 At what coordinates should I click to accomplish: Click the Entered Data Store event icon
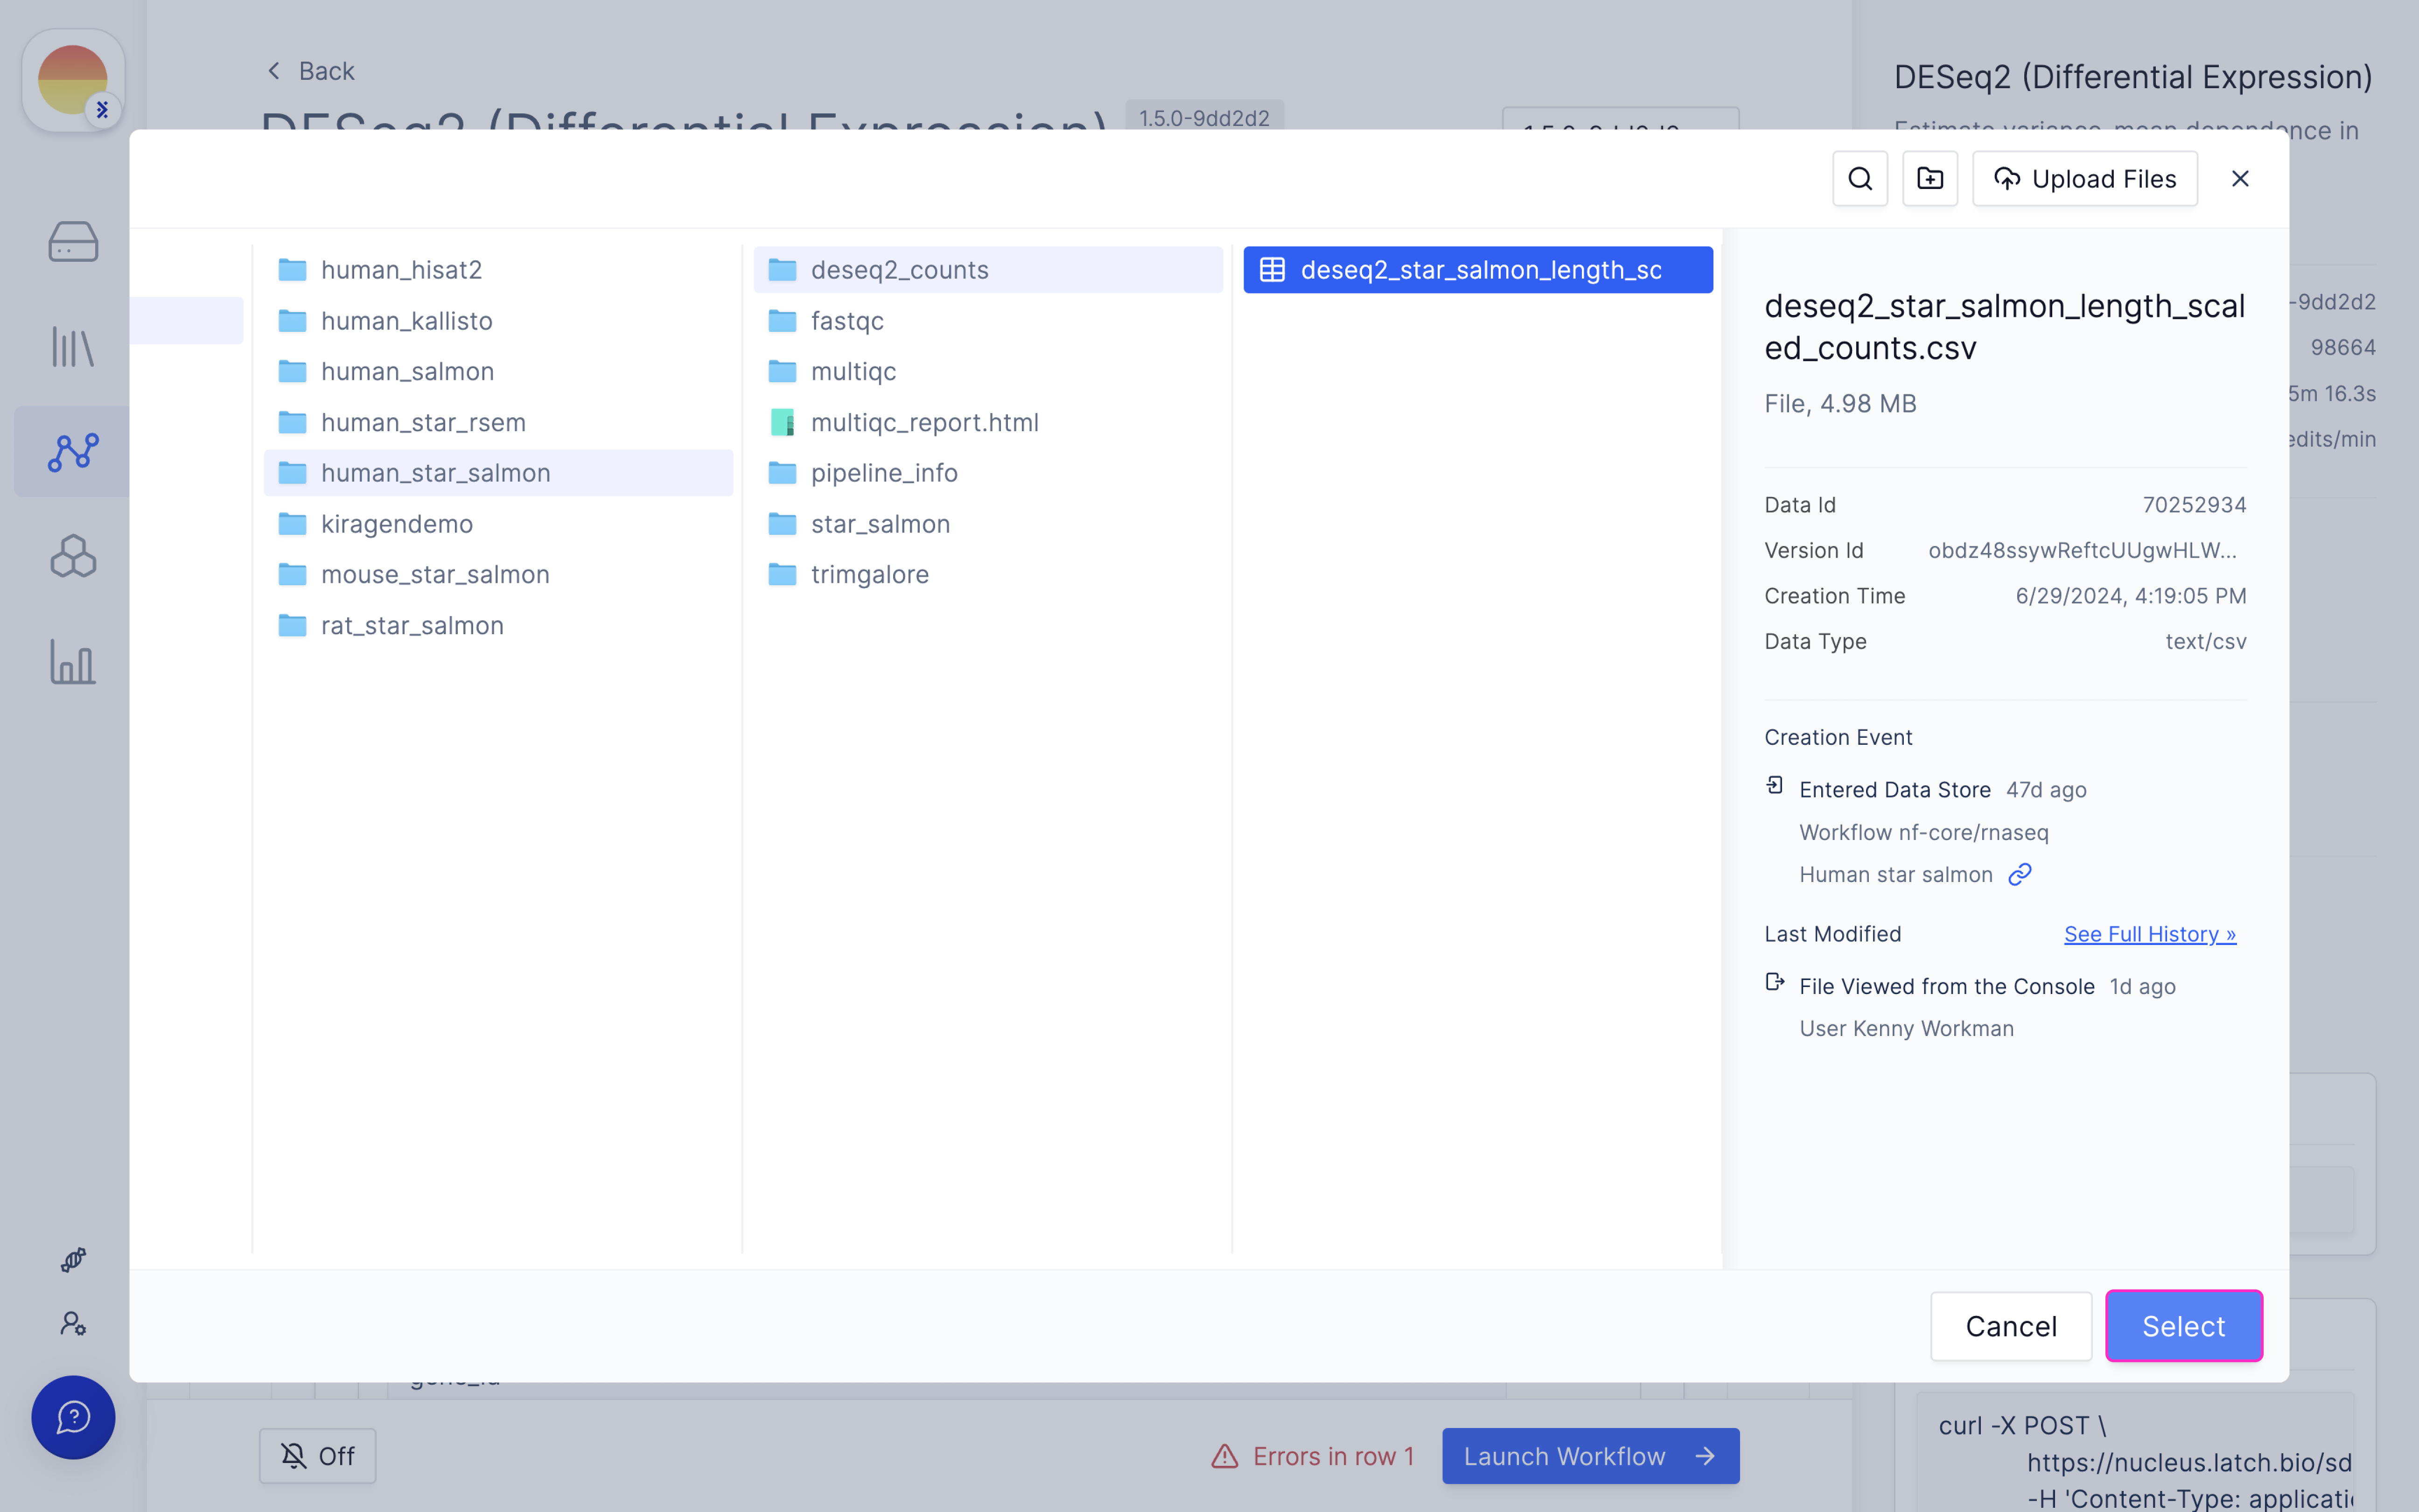1774,786
